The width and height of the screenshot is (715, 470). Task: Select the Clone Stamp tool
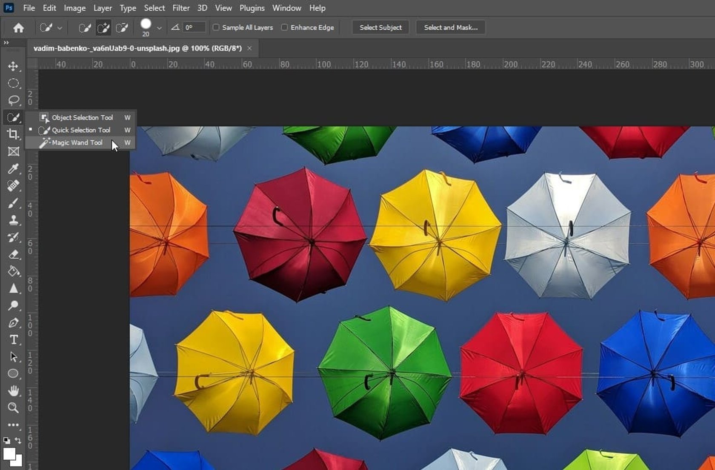[14, 220]
